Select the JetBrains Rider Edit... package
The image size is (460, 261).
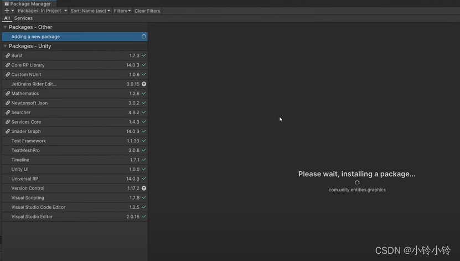[x=75, y=84]
